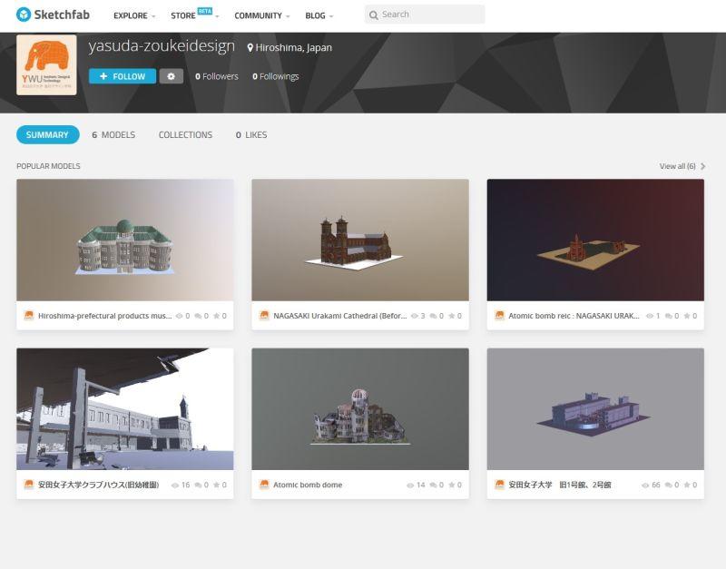
Task: Click comments icon on 旧1号館、2号館 card
Action: 669,486
